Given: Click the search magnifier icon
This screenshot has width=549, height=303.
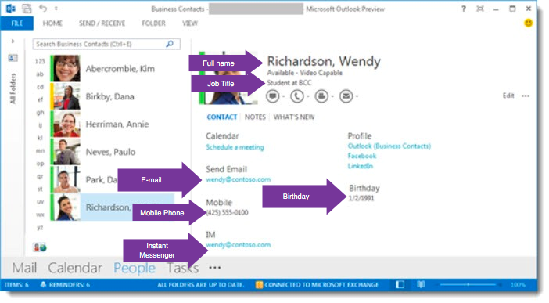Looking at the screenshot, I should click(170, 44).
